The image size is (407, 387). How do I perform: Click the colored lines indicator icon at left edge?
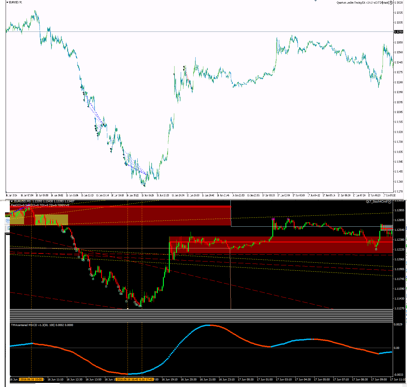7,215
